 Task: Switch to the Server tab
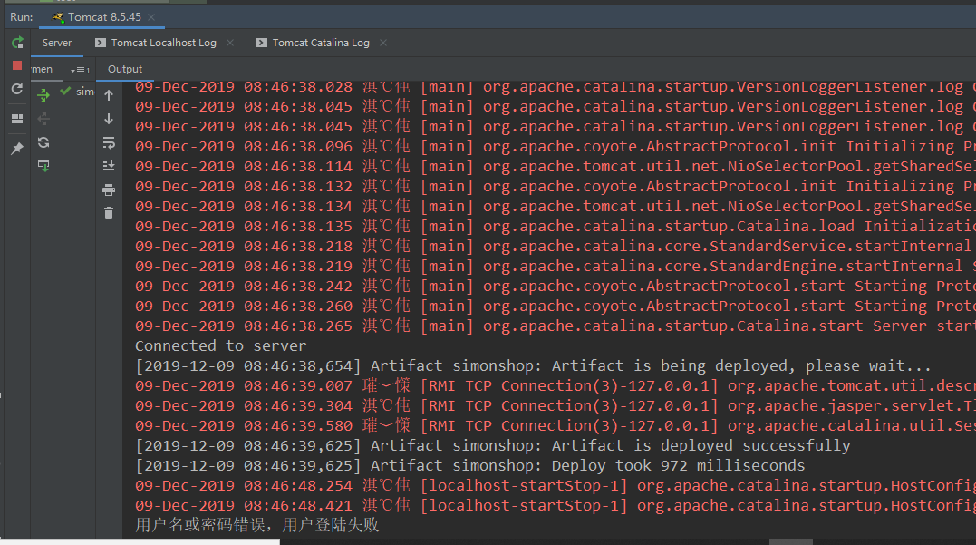(57, 43)
